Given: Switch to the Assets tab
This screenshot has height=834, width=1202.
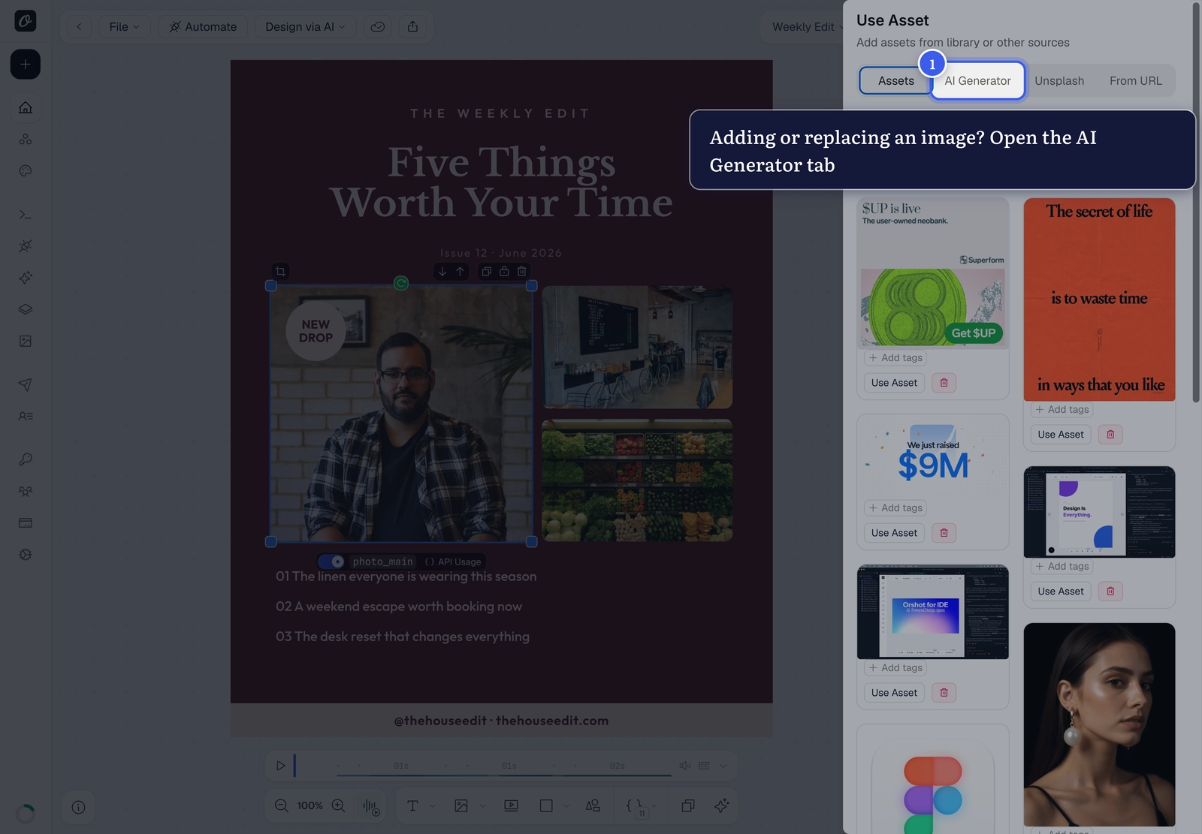Looking at the screenshot, I should click(896, 81).
